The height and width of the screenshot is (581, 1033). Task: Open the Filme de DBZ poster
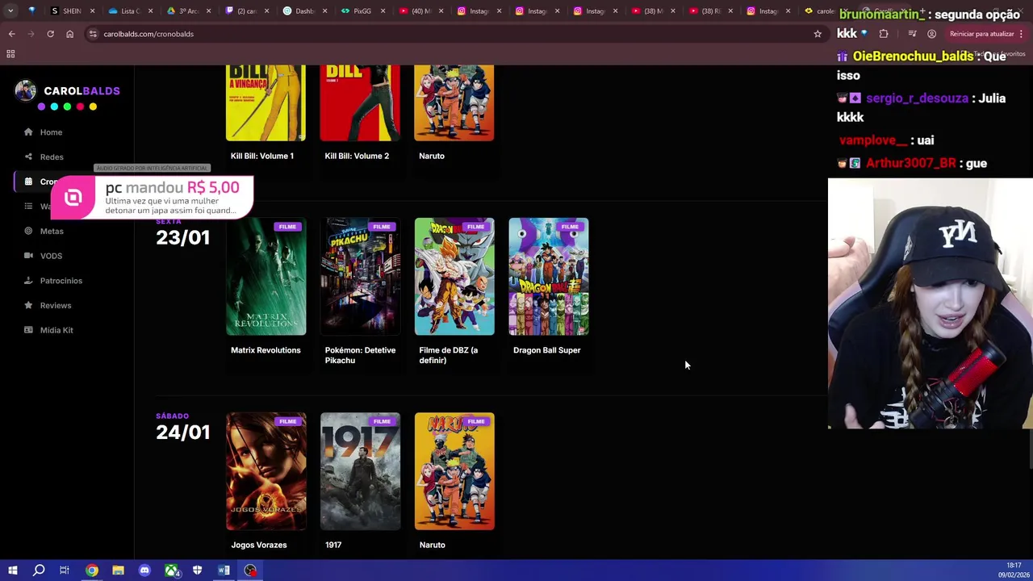pyautogui.click(x=454, y=277)
